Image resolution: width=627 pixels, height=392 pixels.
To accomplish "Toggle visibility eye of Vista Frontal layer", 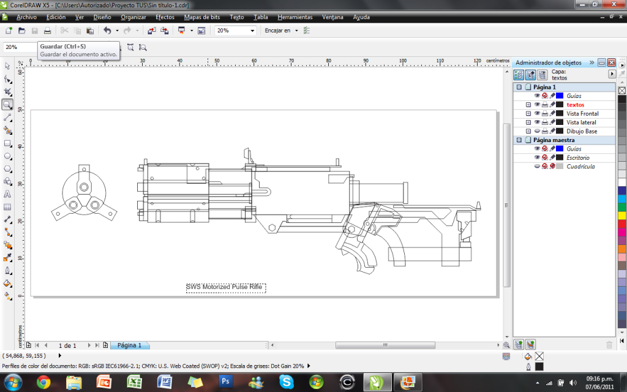I will pos(537,113).
